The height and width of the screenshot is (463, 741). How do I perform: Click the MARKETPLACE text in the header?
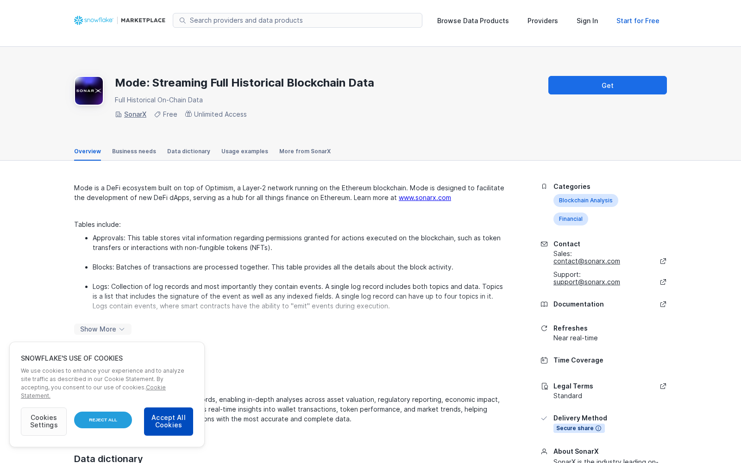pos(143,20)
